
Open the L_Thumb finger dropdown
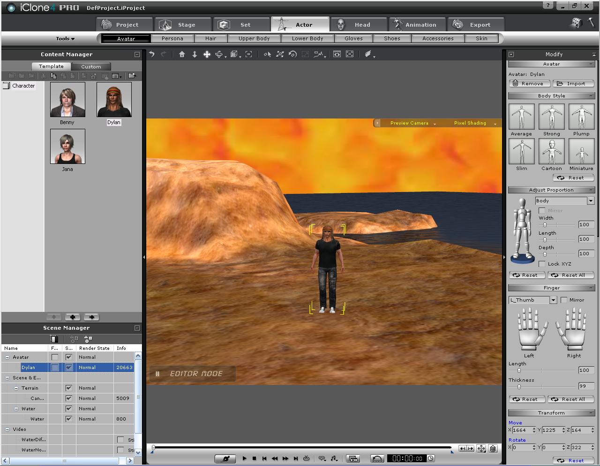pos(553,300)
